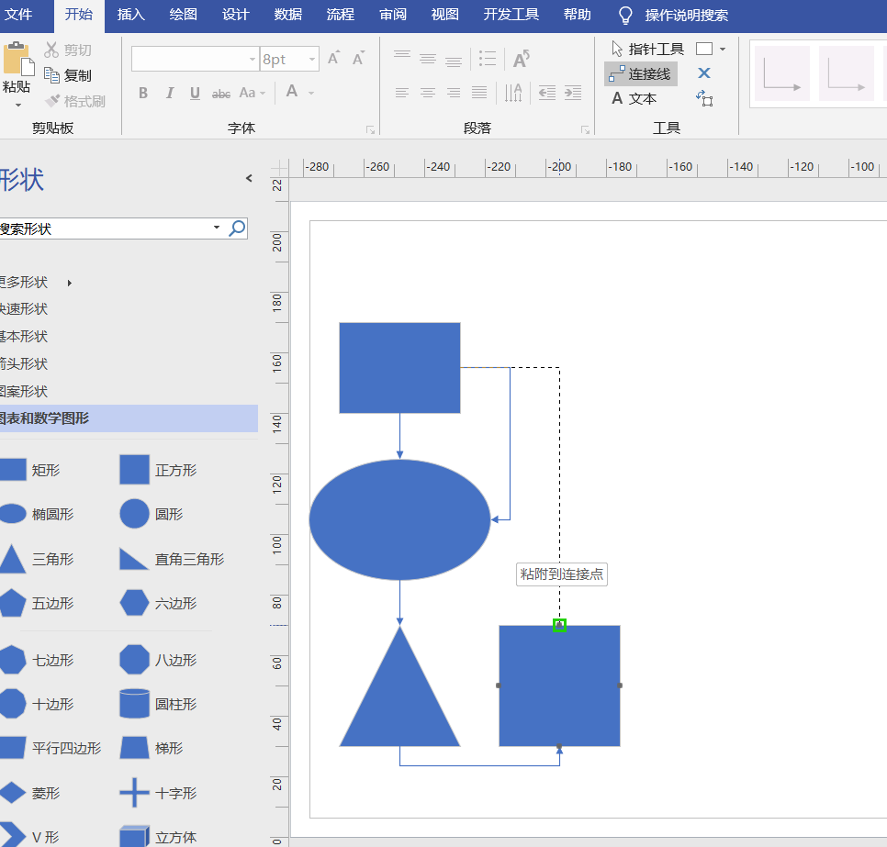Viewport: 887px width, 847px height.
Task: Click the text direction icon
Action: click(513, 93)
